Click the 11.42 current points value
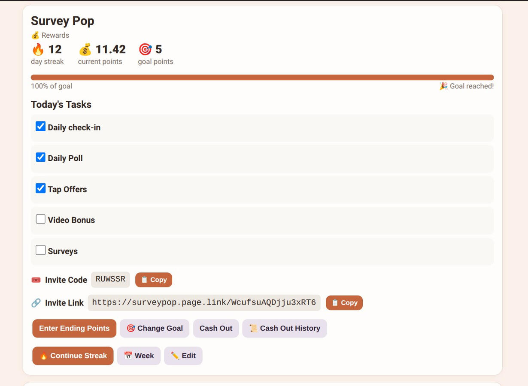528x386 pixels. click(111, 50)
